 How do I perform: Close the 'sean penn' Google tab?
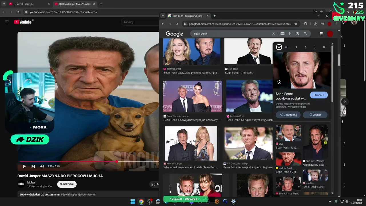pyautogui.click(x=208, y=16)
